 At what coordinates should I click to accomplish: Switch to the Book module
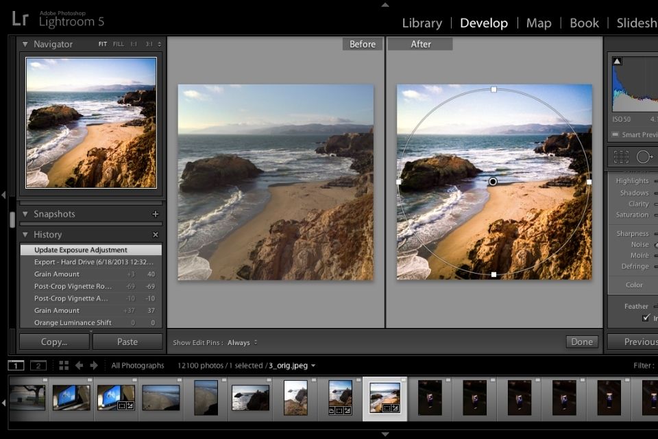(584, 23)
